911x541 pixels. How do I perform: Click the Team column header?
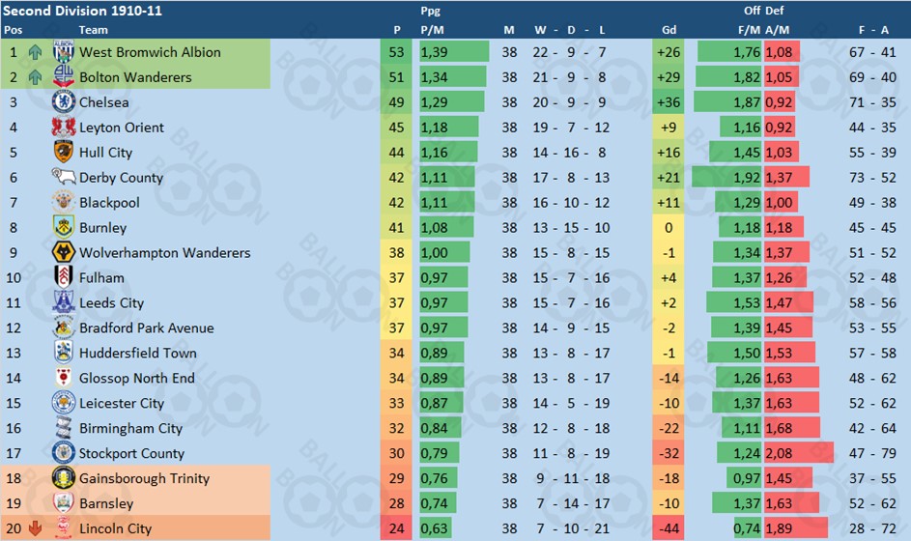tap(94, 30)
